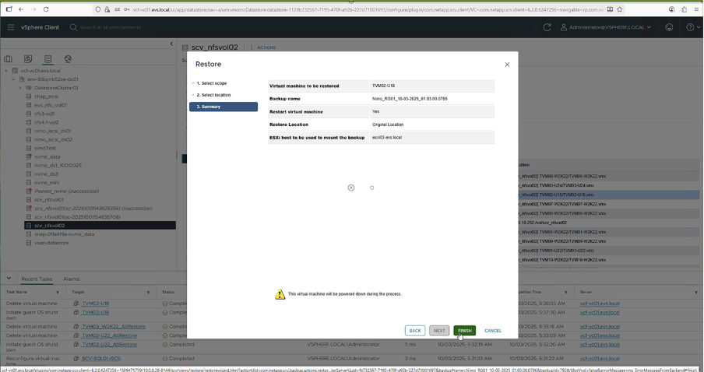This screenshot has height=372, width=704.
Task: Click the Back button in Restore wizard
Action: tap(415, 331)
